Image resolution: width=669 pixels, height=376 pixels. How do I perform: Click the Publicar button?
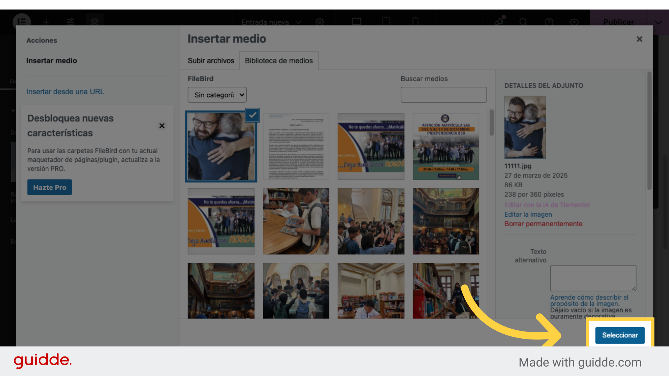[x=618, y=22]
